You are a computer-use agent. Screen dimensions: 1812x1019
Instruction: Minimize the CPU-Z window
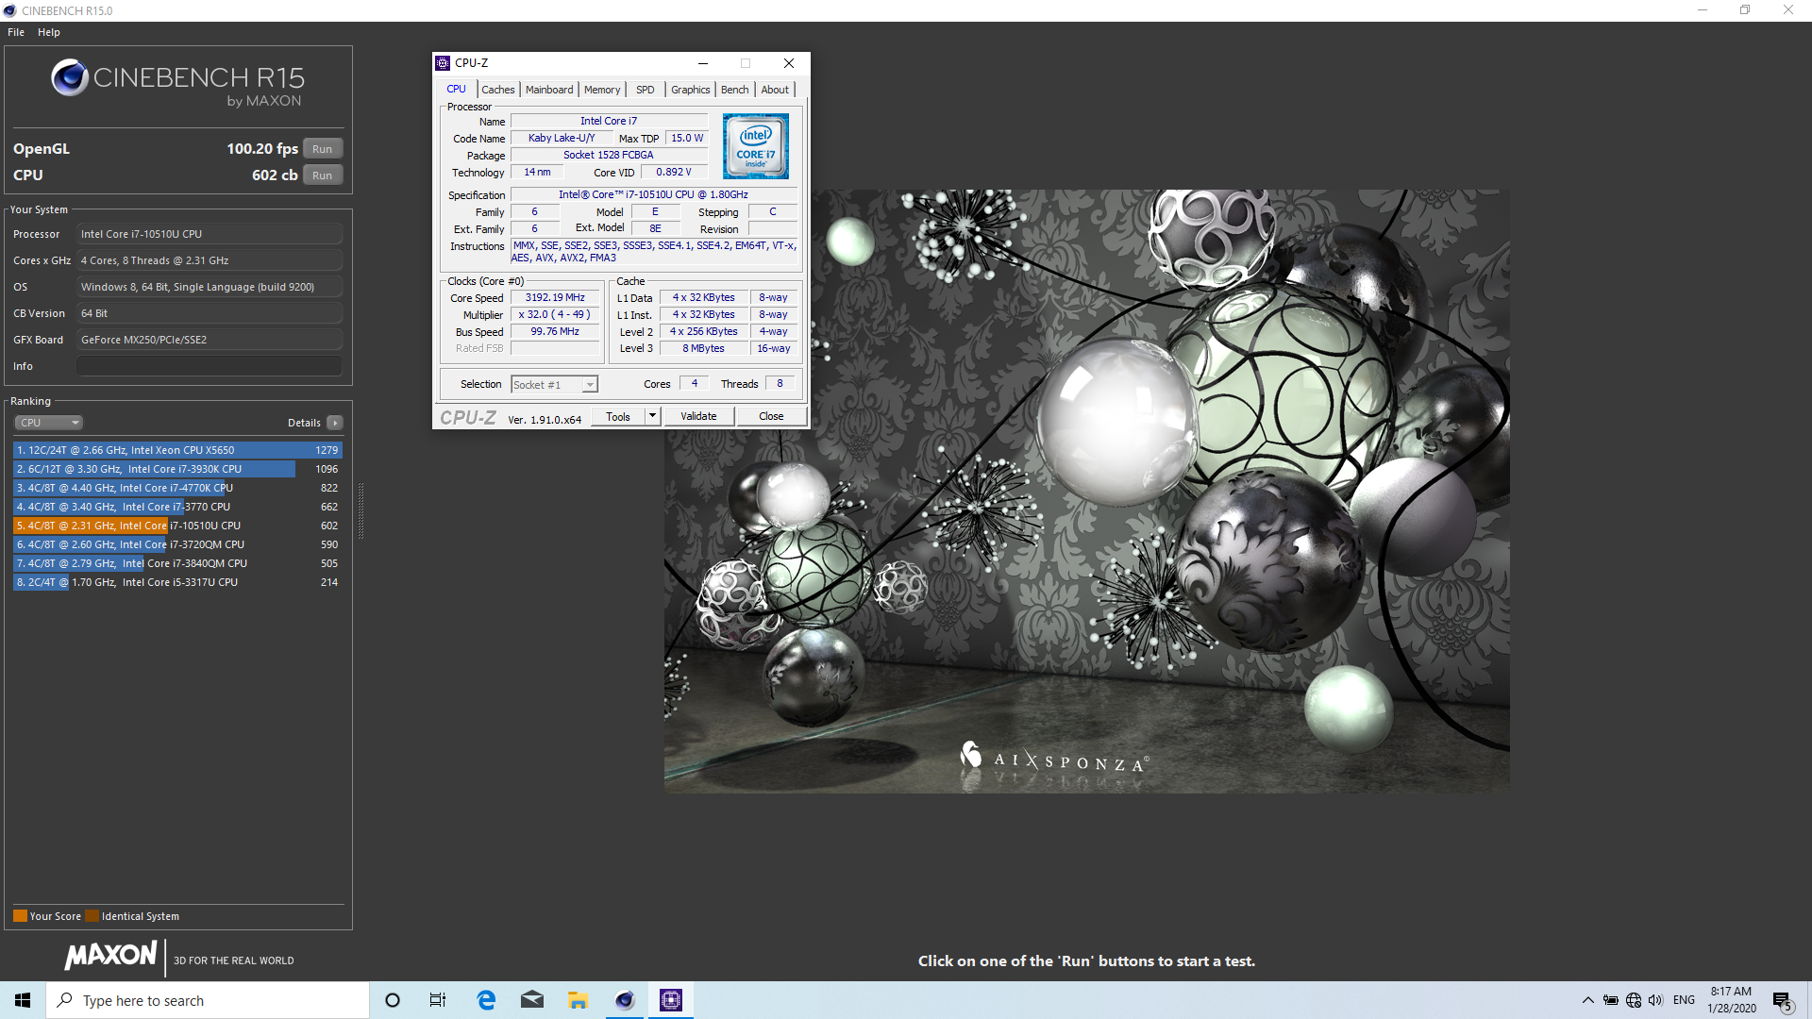(703, 63)
